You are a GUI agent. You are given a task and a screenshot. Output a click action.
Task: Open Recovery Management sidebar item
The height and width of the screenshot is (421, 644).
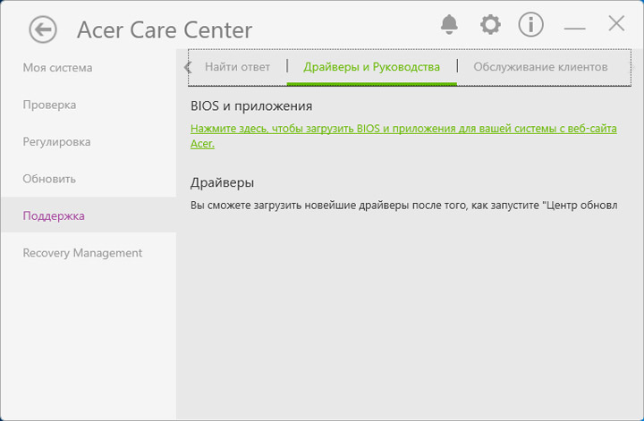(89, 253)
